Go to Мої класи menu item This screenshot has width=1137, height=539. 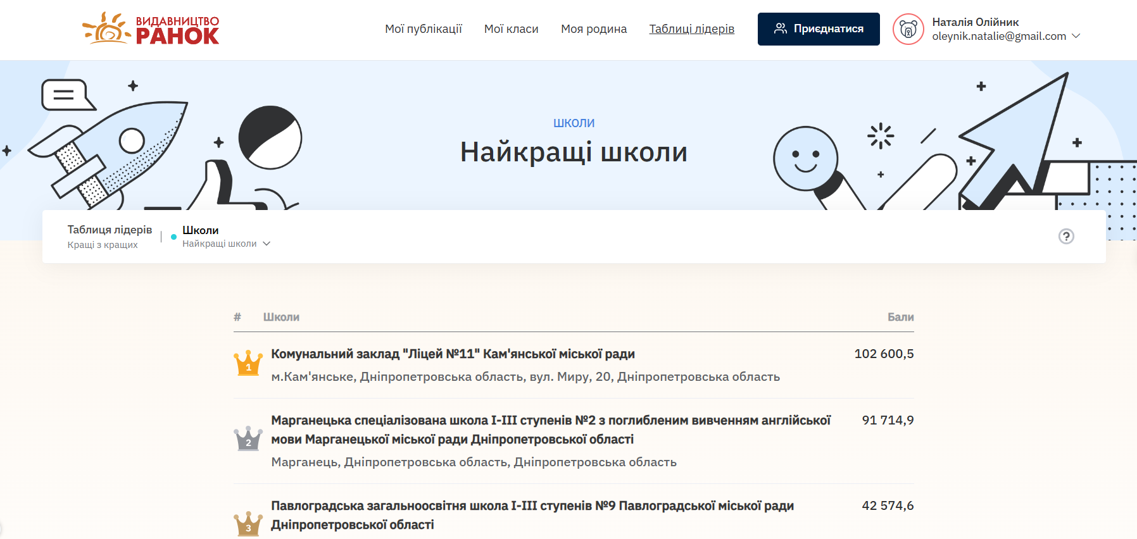pos(511,29)
